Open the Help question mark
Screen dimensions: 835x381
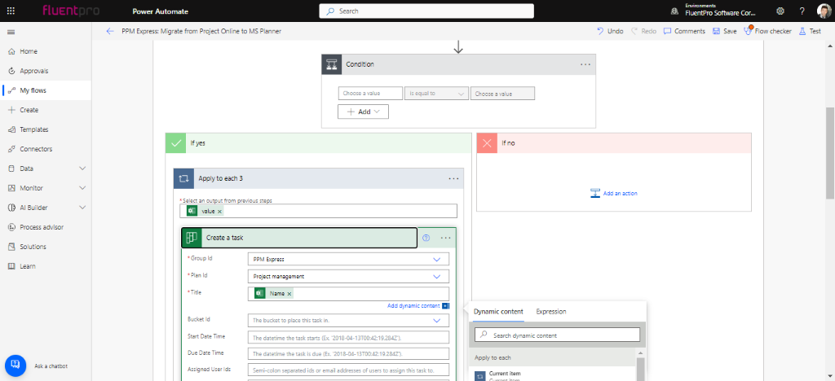pos(802,11)
